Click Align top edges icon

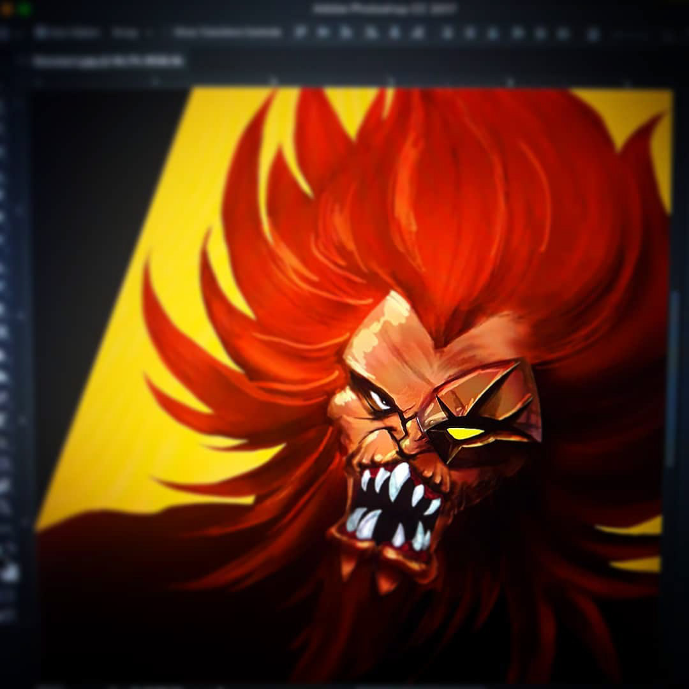point(300,32)
